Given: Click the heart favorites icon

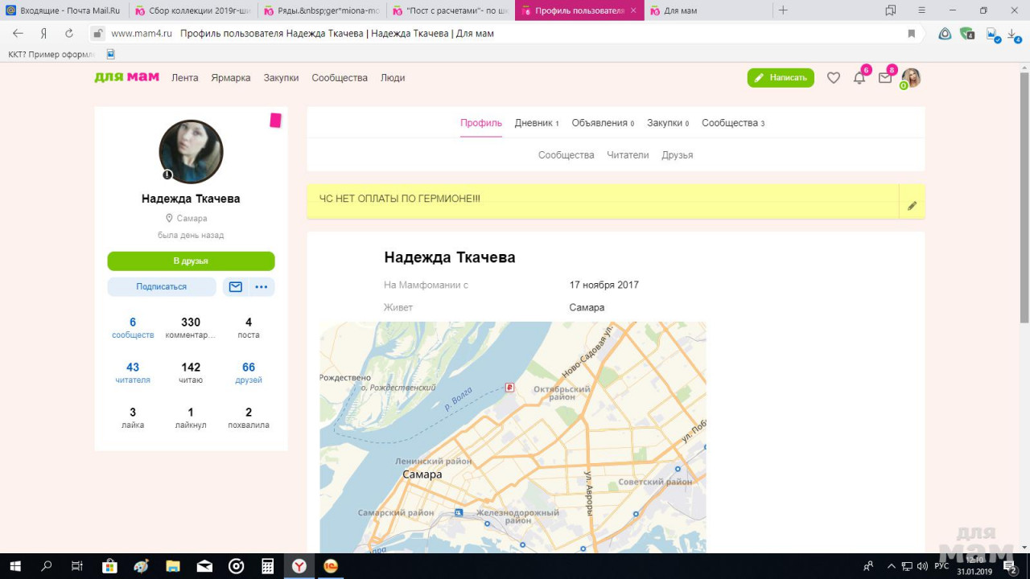Looking at the screenshot, I should click(834, 78).
